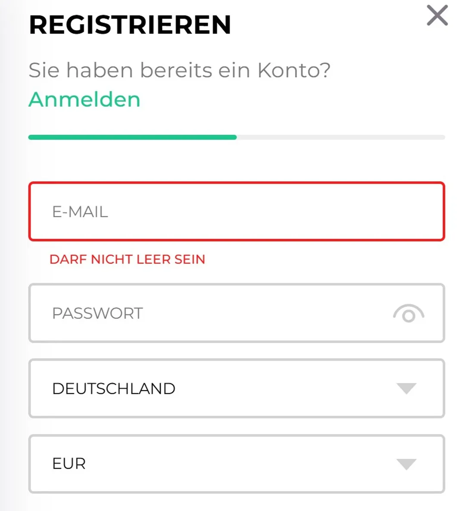Click the E-MAIL placeholder label
Screen dimensions: 474x511
[x=80, y=212]
